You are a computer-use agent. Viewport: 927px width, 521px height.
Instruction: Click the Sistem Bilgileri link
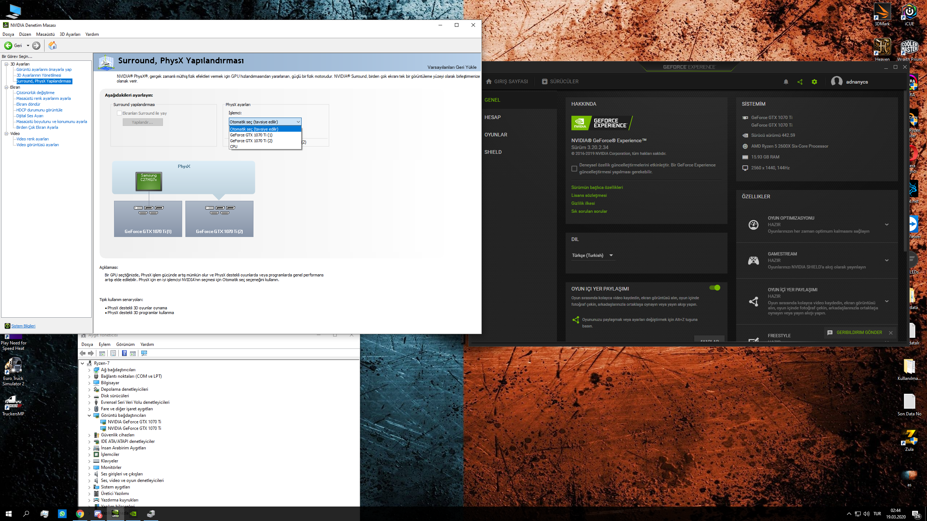(x=23, y=326)
